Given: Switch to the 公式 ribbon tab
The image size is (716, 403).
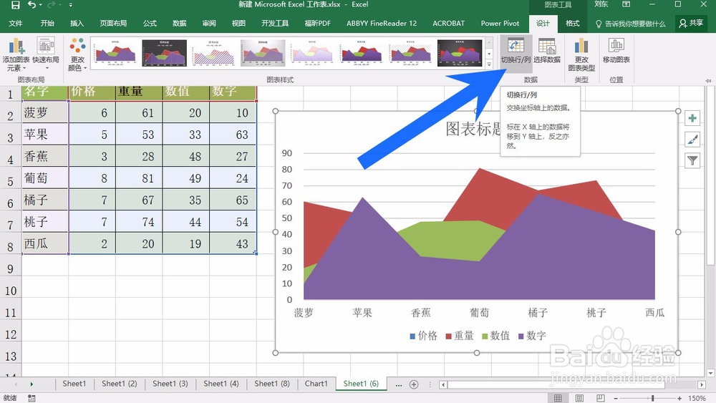Looking at the screenshot, I should pos(150,24).
